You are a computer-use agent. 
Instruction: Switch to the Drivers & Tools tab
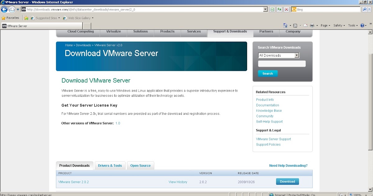point(110,166)
